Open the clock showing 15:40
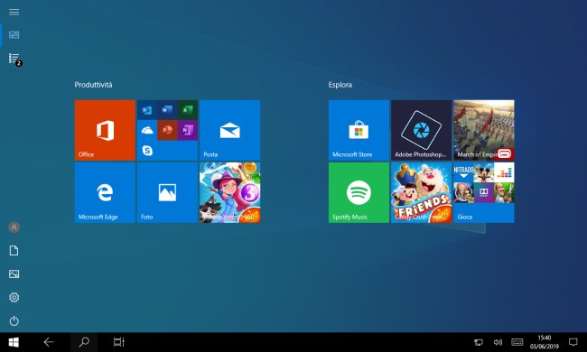 tap(545, 342)
